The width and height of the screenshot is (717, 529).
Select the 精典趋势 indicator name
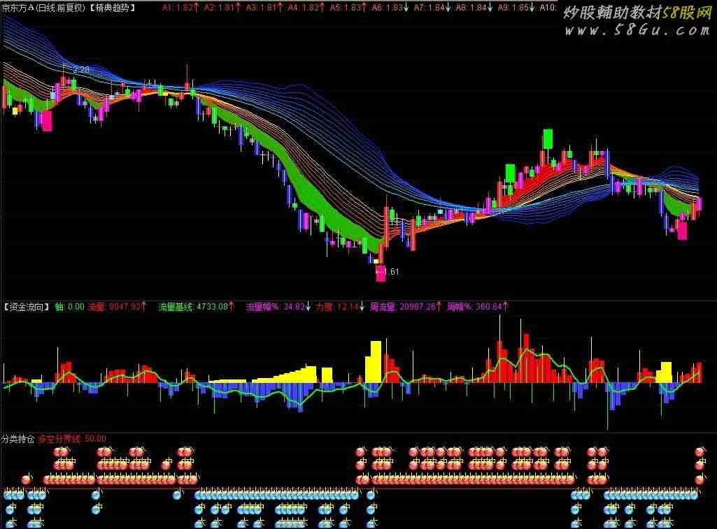[x=112, y=8]
